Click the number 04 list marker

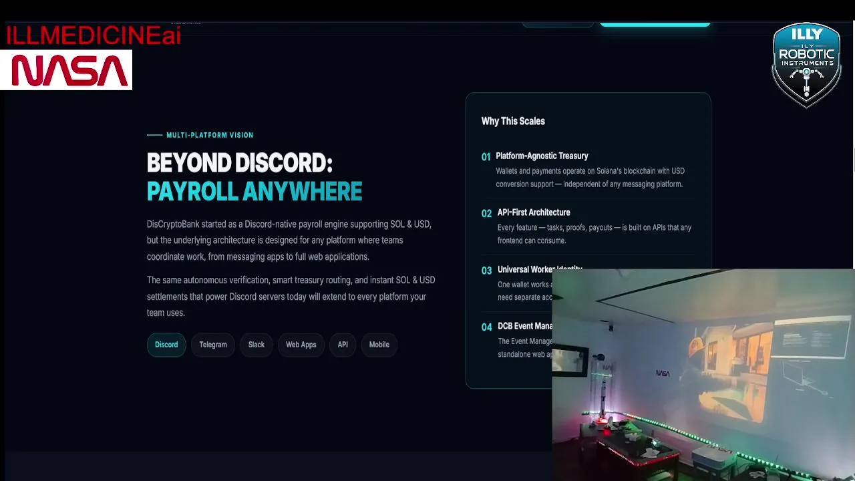[486, 327]
